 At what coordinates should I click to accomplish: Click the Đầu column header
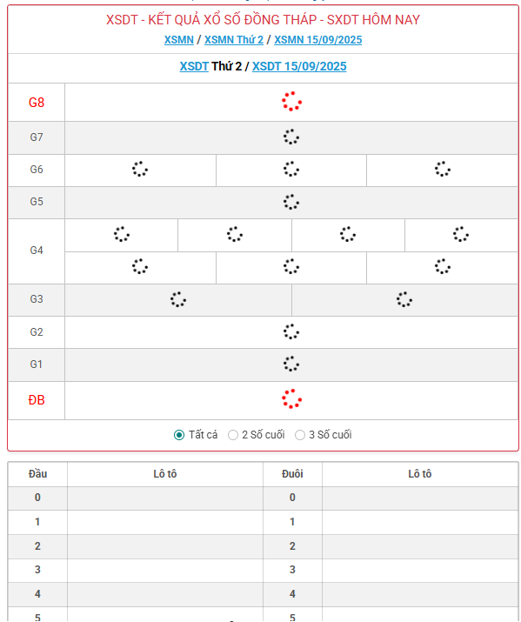tap(37, 474)
